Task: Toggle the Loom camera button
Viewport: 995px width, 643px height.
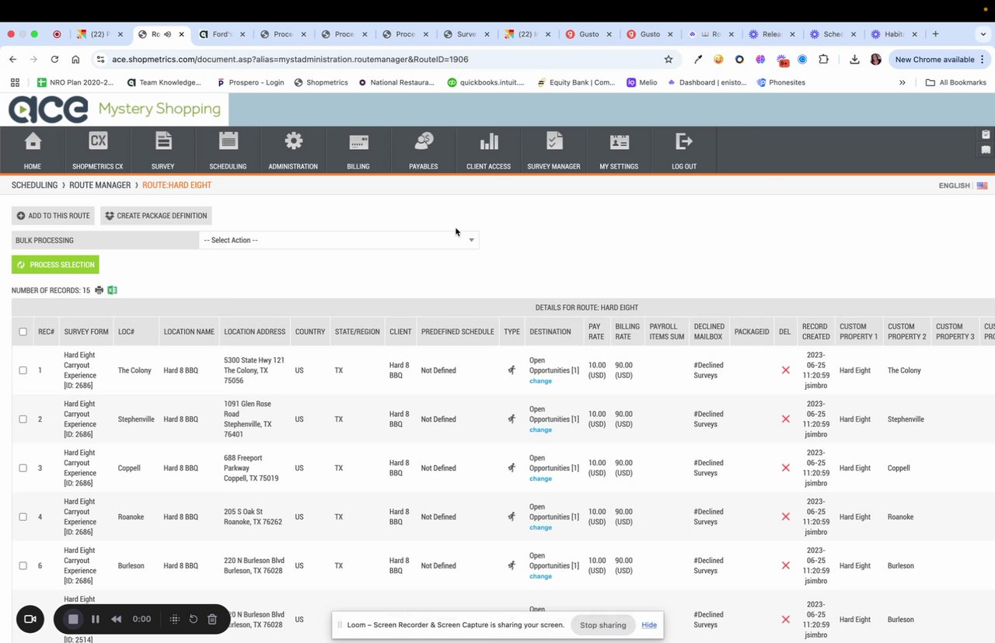Action: 30,619
